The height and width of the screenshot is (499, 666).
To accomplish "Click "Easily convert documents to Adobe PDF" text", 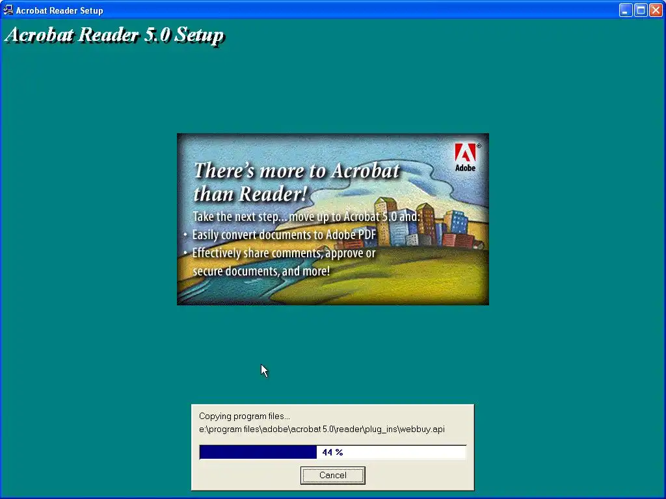I will click(284, 235).
